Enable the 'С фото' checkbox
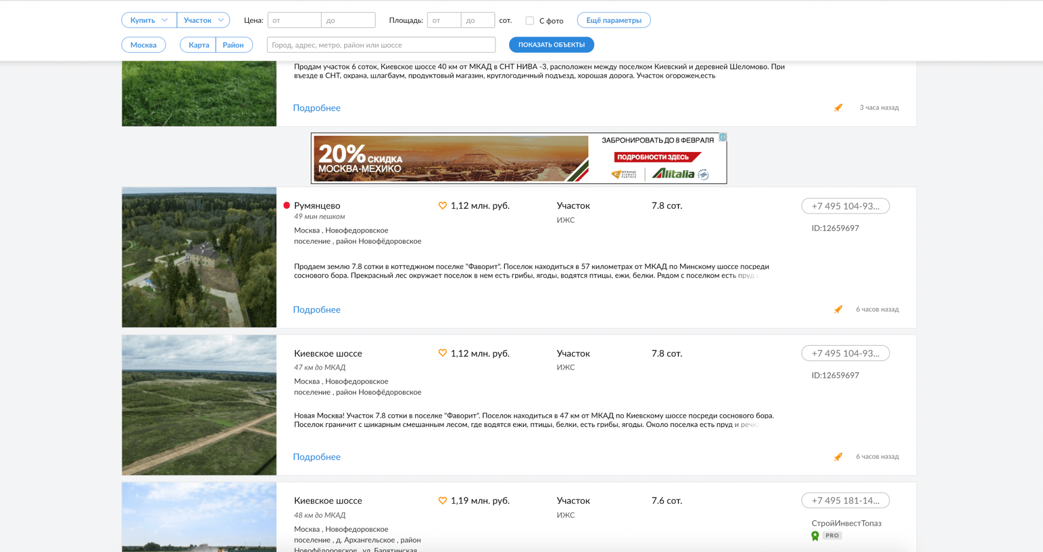This screenshot has width=1043, height=552. tap(530, 21)
